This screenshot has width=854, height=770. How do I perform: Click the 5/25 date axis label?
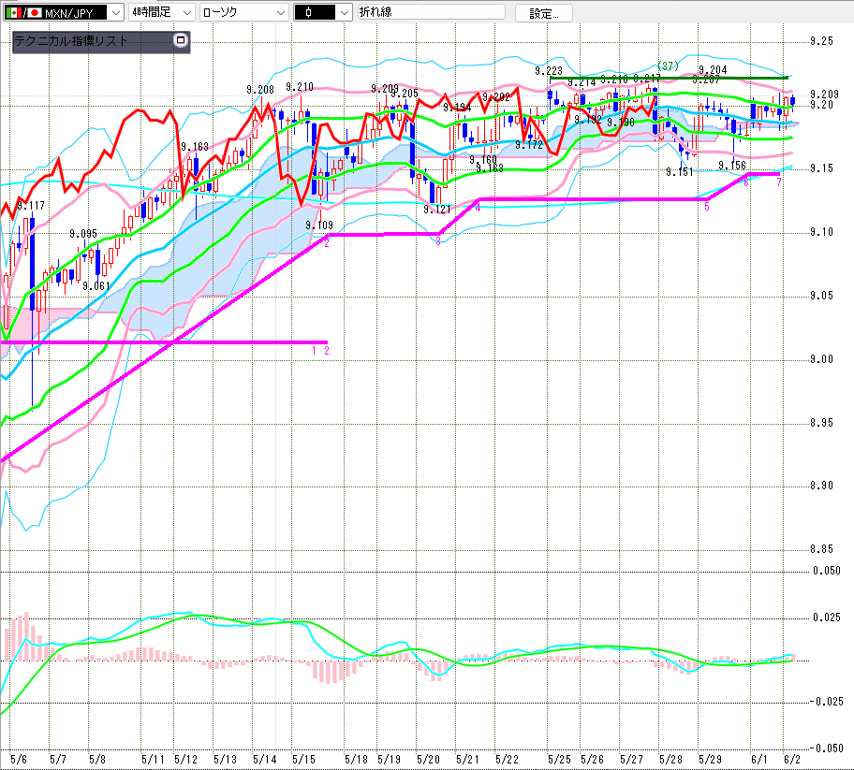[559, 759]
